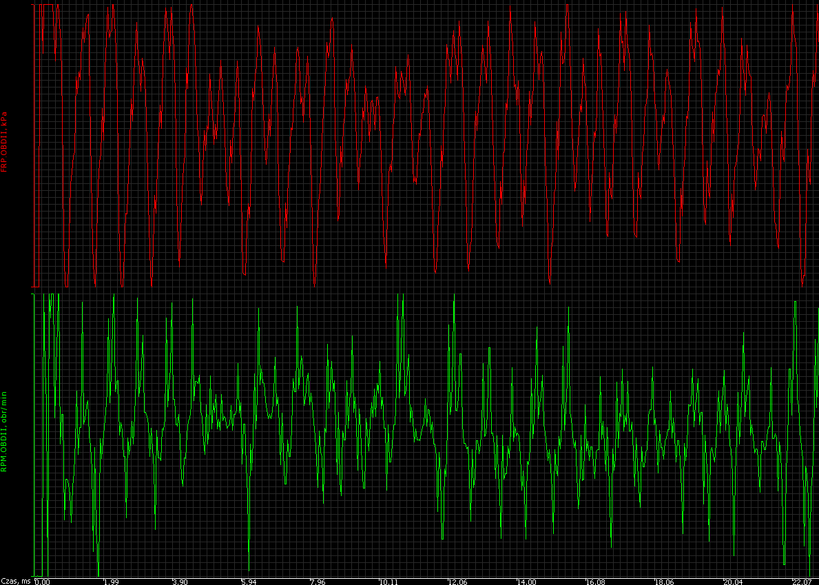Click green RPM trace's deep dip above 5.94
The image size is (819, 585).
(249, 569)
